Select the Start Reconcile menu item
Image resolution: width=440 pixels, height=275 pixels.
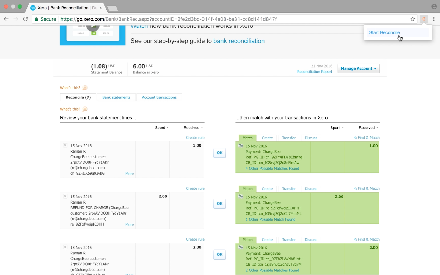pos(384,32)
